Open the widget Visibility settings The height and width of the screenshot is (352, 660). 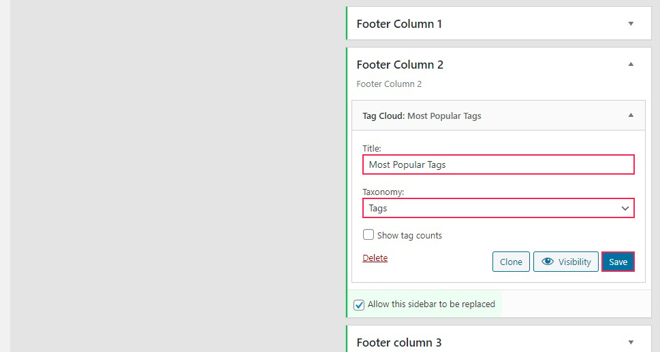pos(566,262)
